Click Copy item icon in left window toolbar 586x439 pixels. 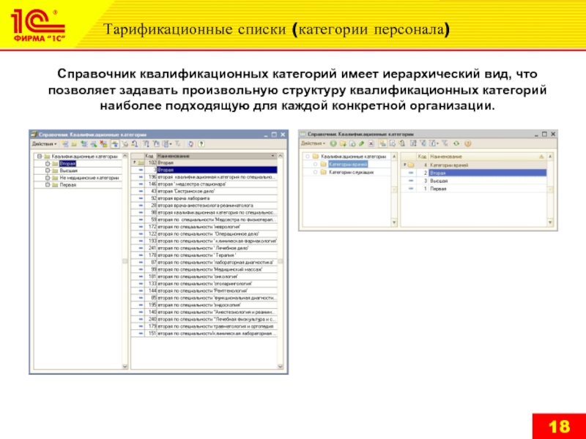coord(84,143)
